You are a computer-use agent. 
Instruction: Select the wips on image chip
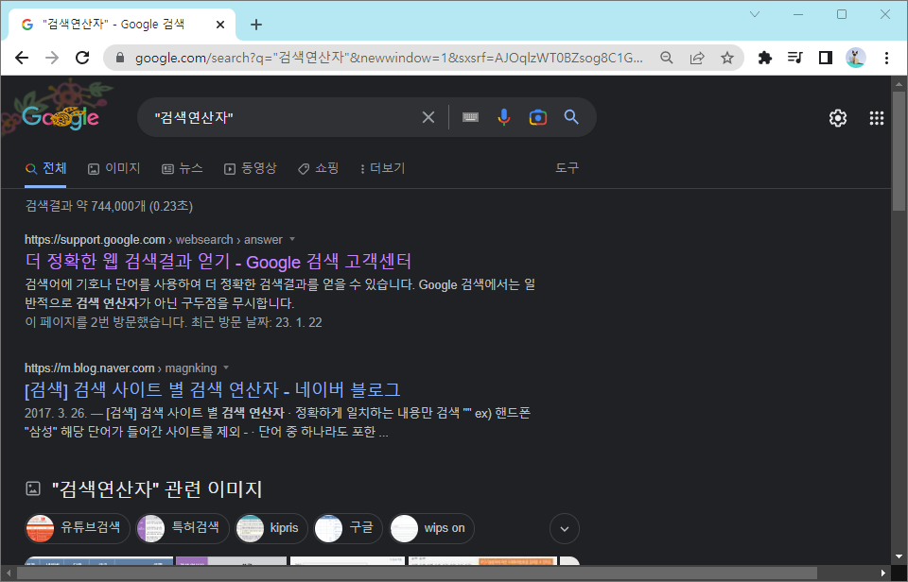coord(431,528)
